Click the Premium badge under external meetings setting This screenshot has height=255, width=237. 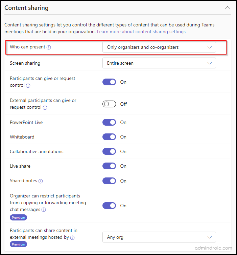[18, 244]
